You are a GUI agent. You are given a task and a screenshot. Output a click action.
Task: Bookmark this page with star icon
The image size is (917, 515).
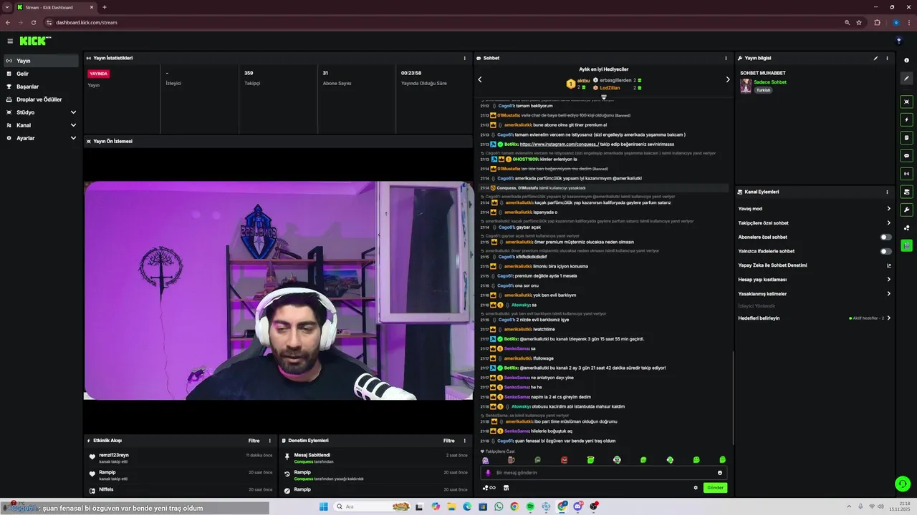859,22
